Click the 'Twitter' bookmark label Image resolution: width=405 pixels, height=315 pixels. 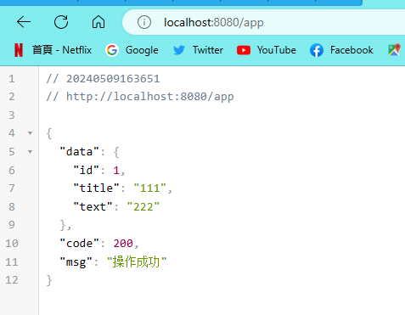click(x=208, y=50)
